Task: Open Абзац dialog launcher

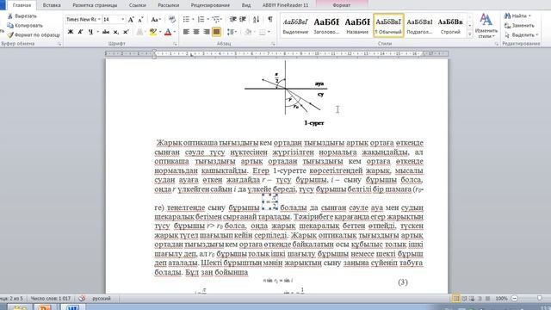Action: [273, 44]
